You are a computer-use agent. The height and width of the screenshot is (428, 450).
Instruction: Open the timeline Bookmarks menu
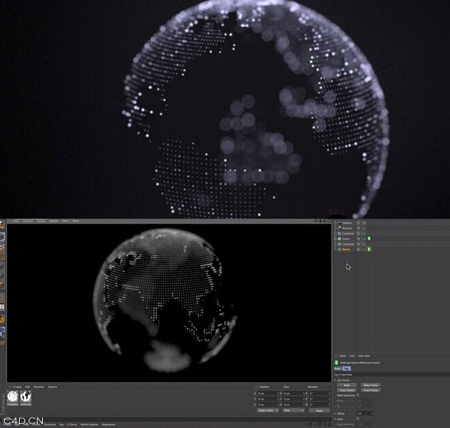(x=109, y=425)
